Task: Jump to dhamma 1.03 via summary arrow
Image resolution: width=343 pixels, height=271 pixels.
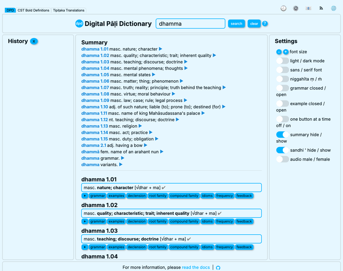Action: [x=186, y=62]
